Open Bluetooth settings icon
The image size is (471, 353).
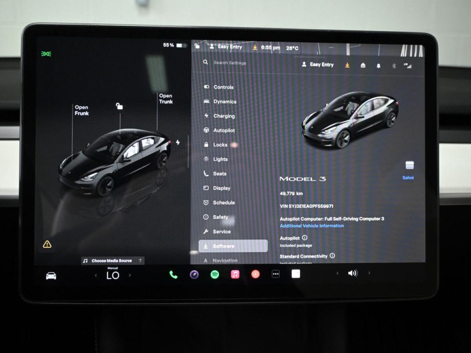(x=393, y=66)
